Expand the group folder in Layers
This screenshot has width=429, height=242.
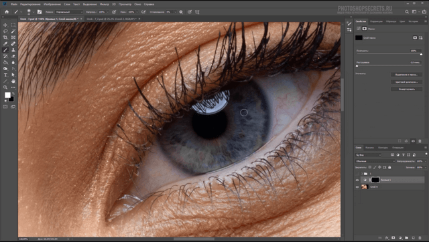pos(362,174)
